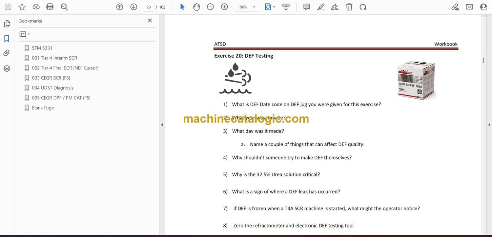The image size is (492, 237).
Task: Open 002 Tier 4 Final SCR bookmark
Action: pyautogui.click(x=65, y=68)
